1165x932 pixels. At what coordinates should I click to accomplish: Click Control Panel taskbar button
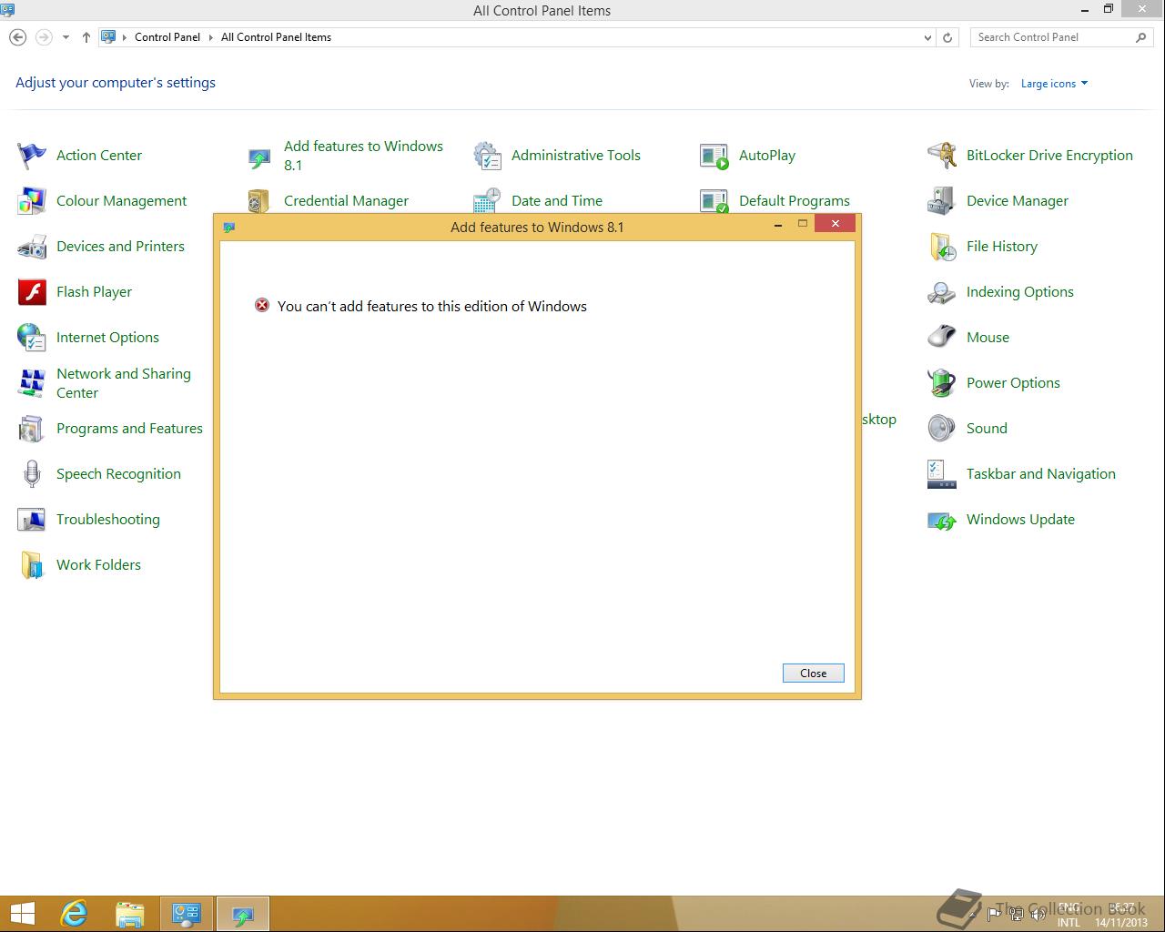pos(187,914)
